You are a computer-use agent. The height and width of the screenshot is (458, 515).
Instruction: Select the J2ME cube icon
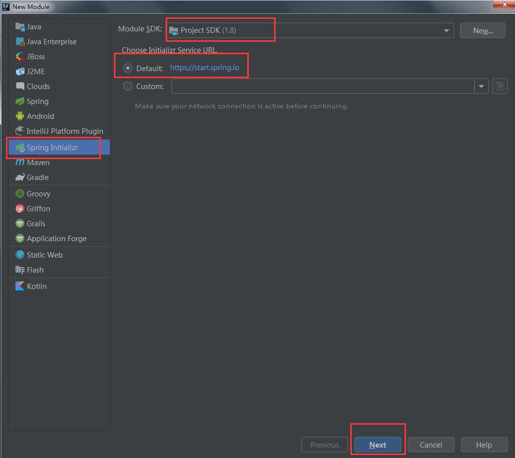pyautogui.click(x=20, y=72)
